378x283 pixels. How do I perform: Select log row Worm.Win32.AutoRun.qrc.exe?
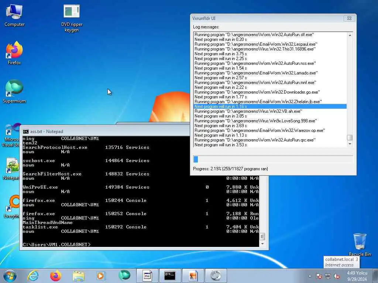(270, 140)
